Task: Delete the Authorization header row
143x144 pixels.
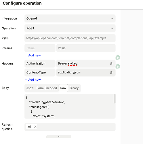Action: [111, 64]
